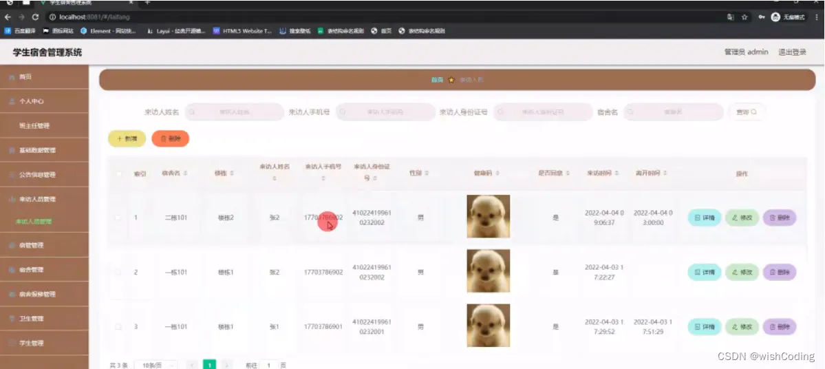825x369 pixels.
Task: Open 班主任管理 in the sidebar
Action: coord(44,126)
